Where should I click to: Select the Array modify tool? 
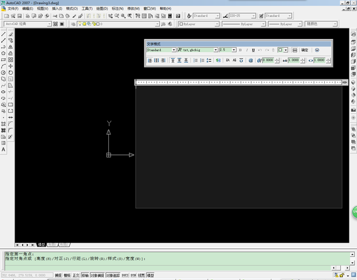point(10,60)
